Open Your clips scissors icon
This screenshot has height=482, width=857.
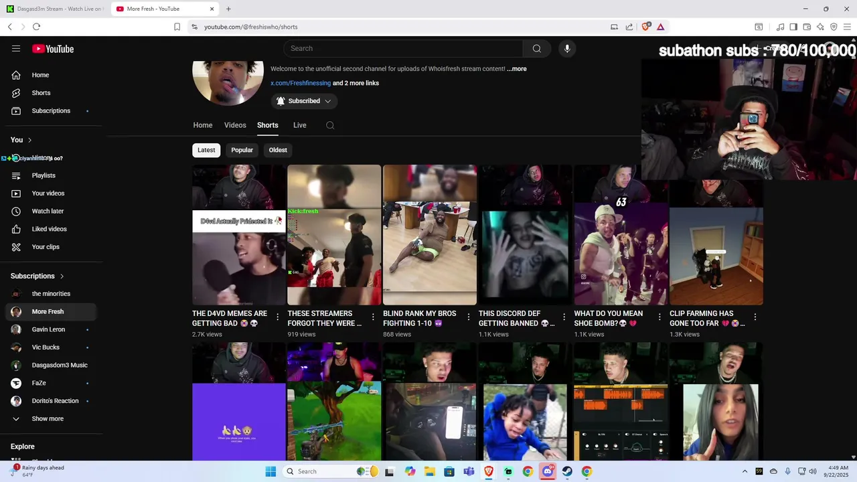pos(16,247)
